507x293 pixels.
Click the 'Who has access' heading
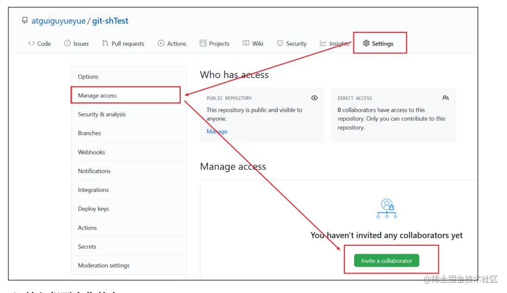tap(234, 75)
